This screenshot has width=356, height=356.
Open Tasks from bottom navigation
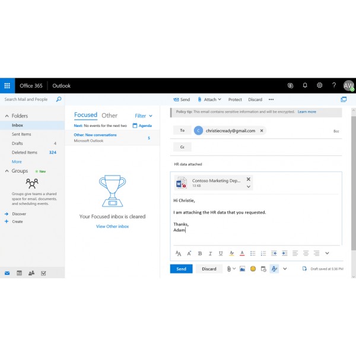(43, 273)
